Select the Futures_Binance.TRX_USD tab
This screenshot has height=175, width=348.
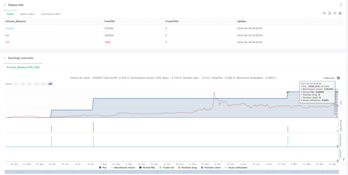click(x=23, y=67)
